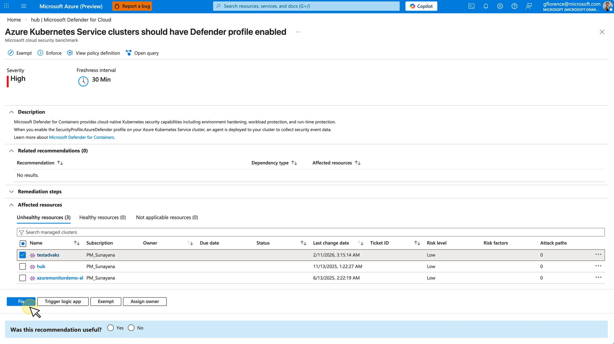
Task: Click the Subscription column header
Action: (x=100, y=243)
